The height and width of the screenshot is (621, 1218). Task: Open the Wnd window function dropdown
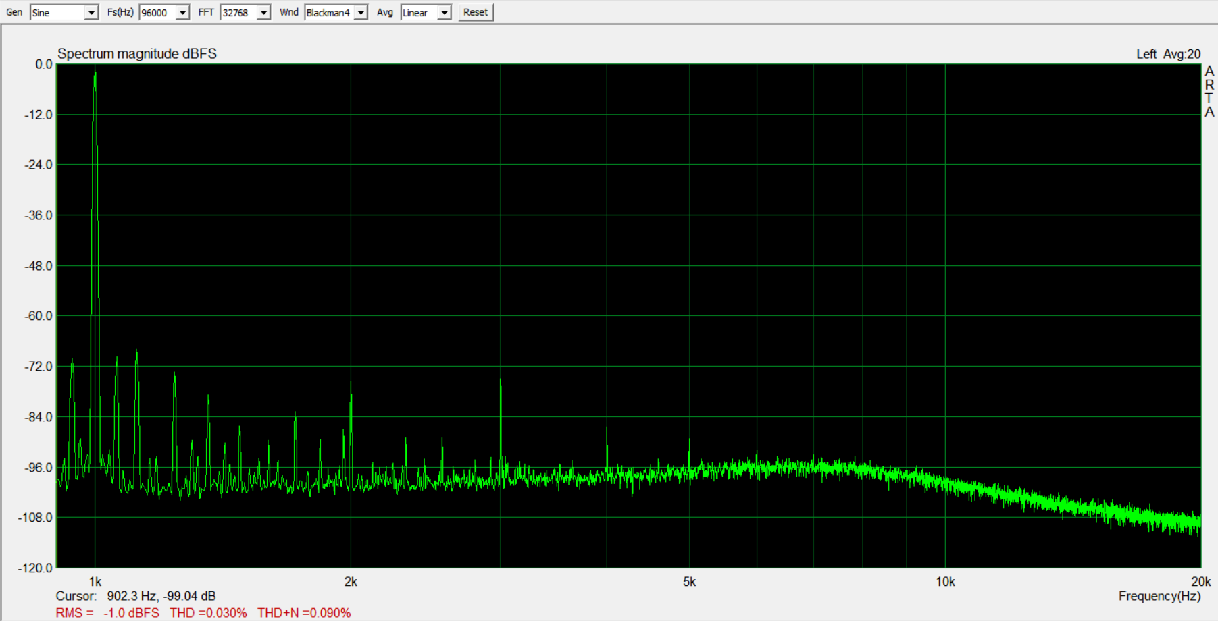click(x=361, y=12)
